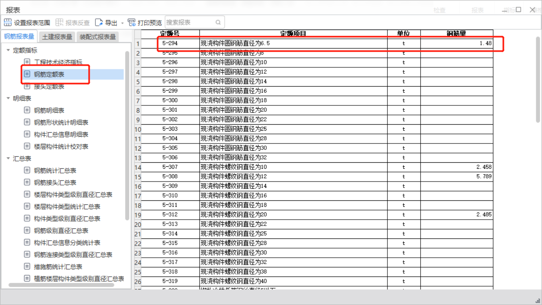Open the 导出 dropdown arrow
The width and height of the screenshot is (542, 305).
click(123, 23)
